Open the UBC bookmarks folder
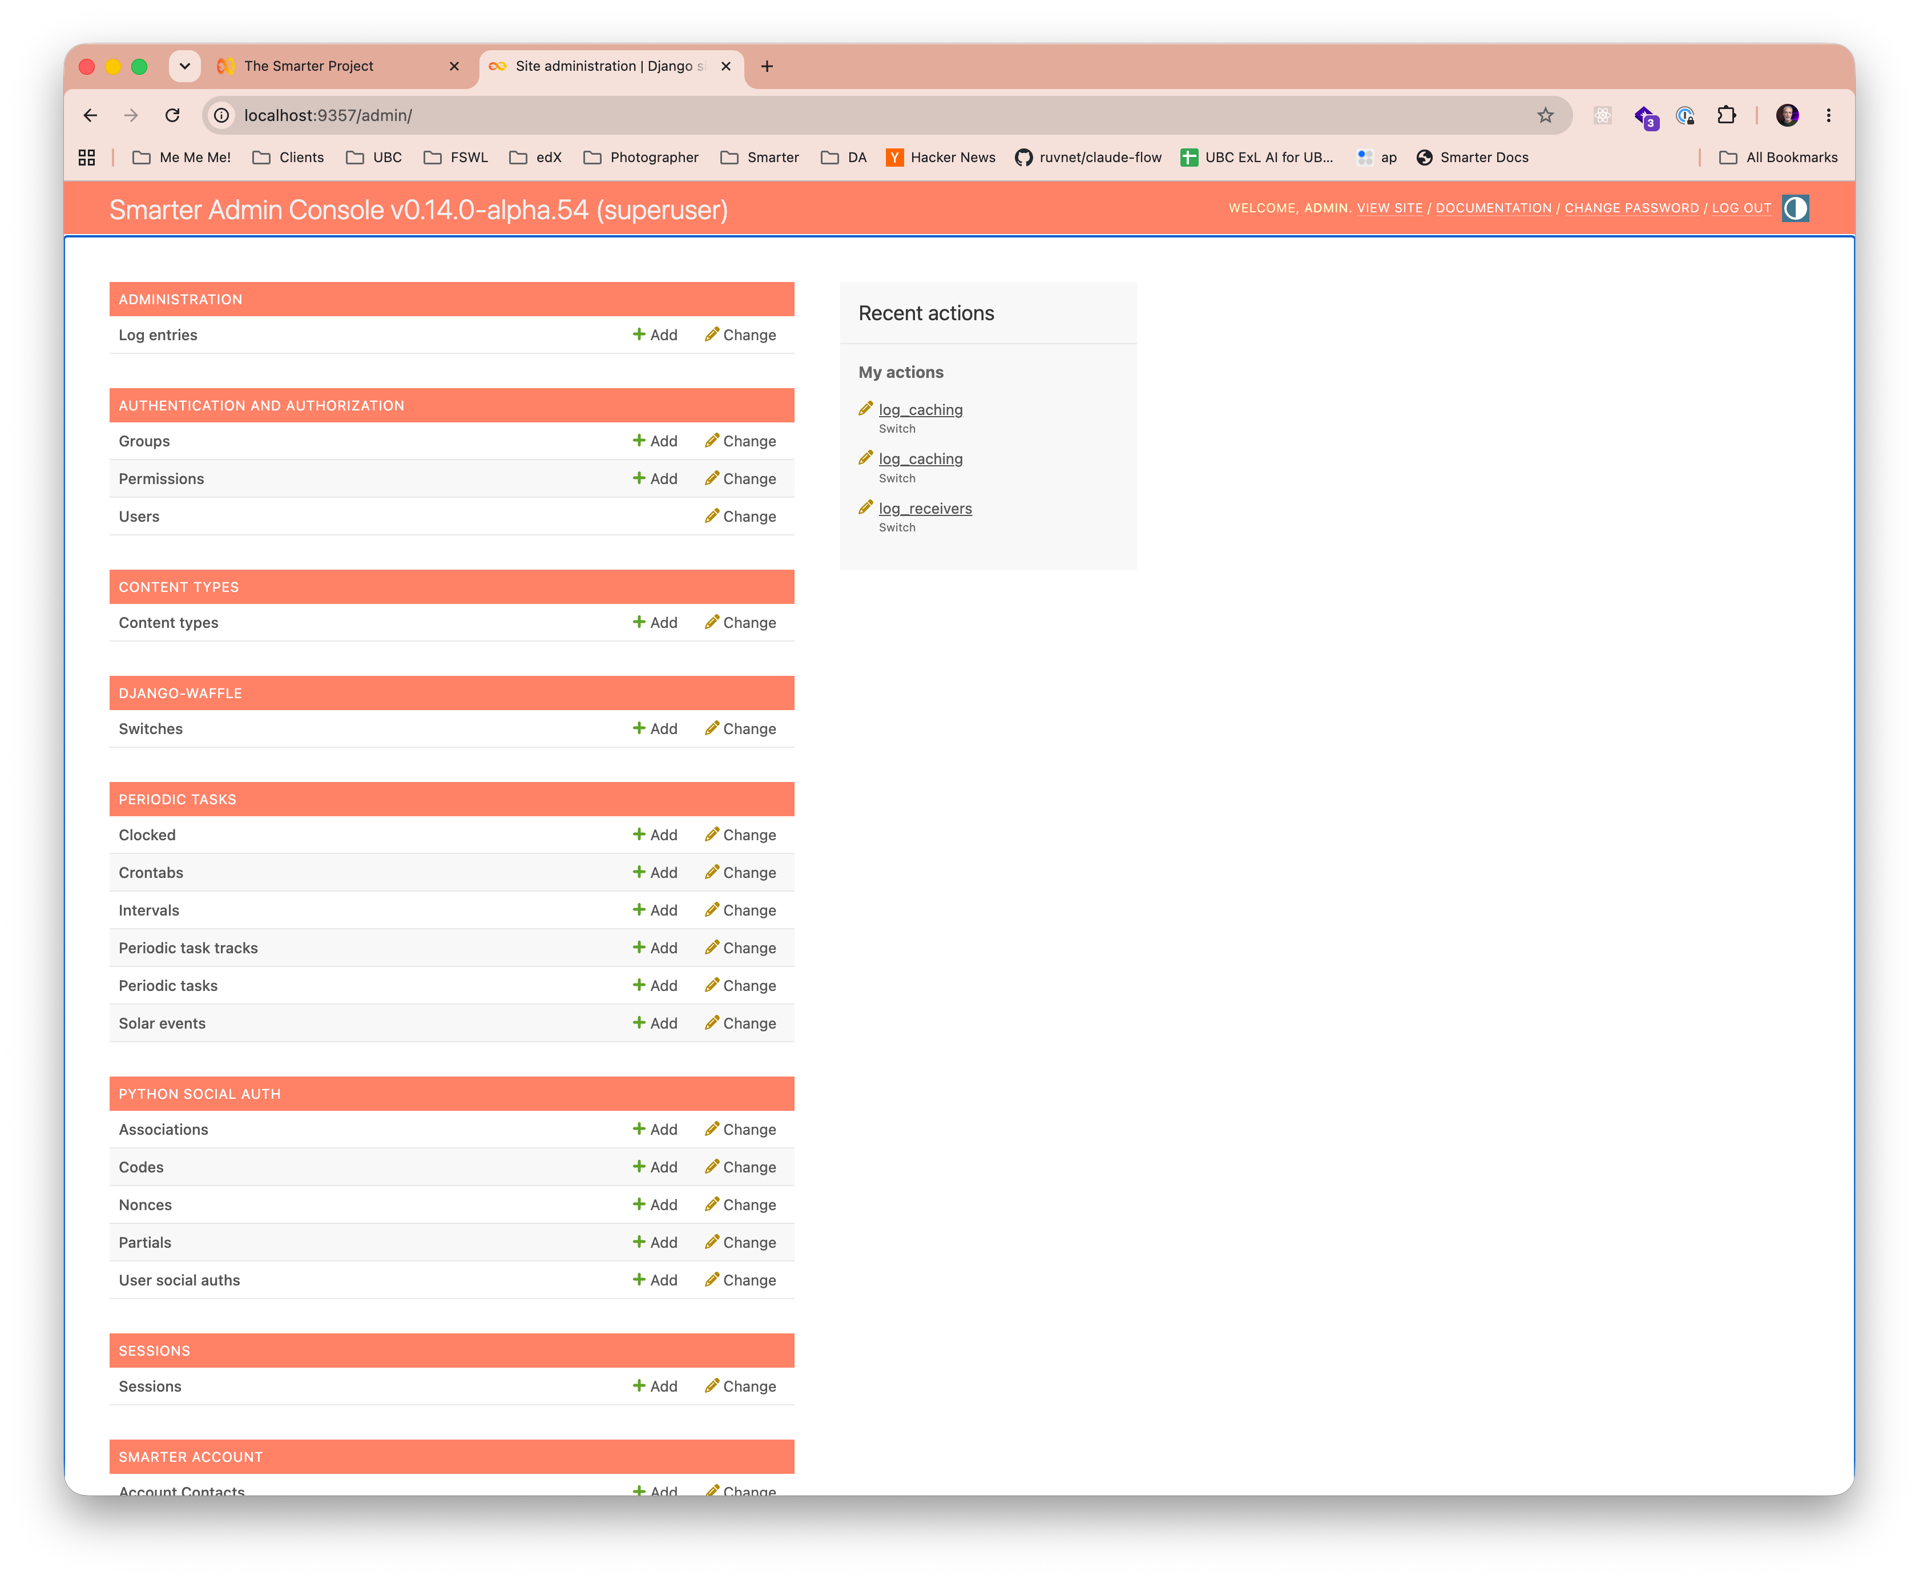 click(373, 158)
